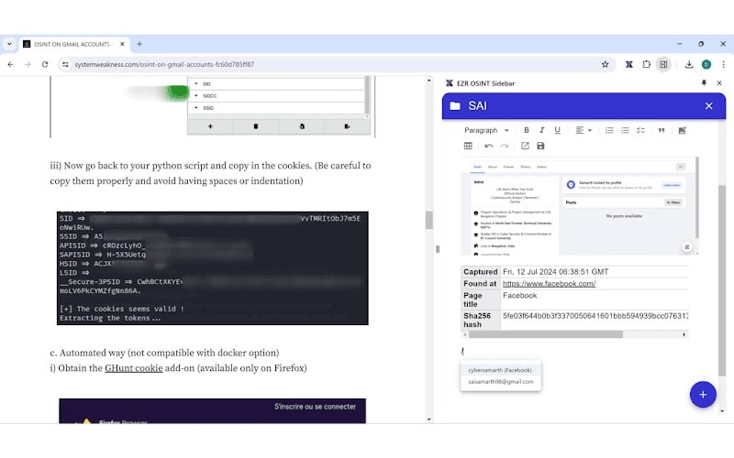Toggle underline formatting in sidebar editor
Screen dimensions: 734x458
point(557,130)
